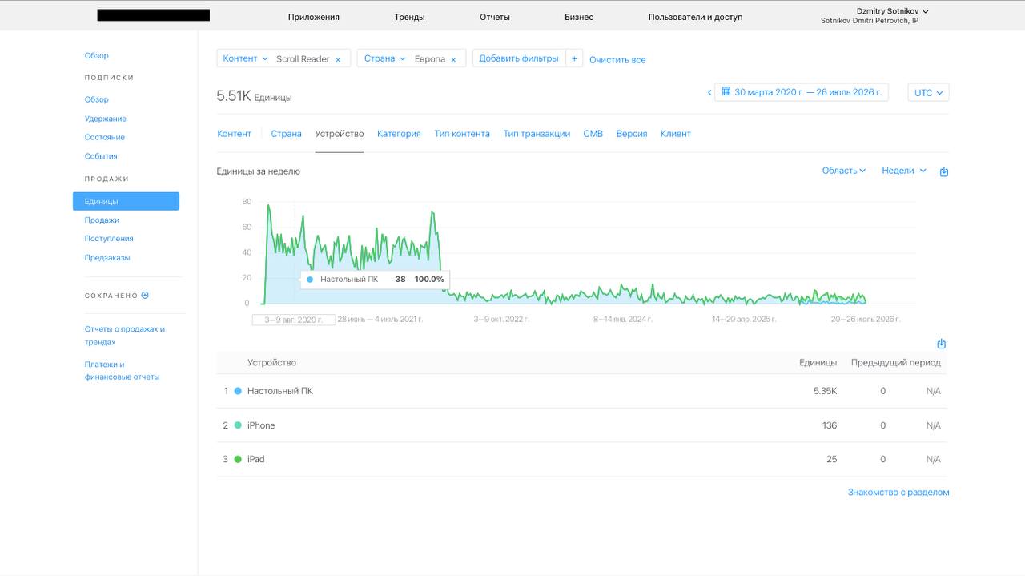Viewport: 1025px width, 576px height.
Task: Sort by the Единицы column header
Action: (818, 363)
